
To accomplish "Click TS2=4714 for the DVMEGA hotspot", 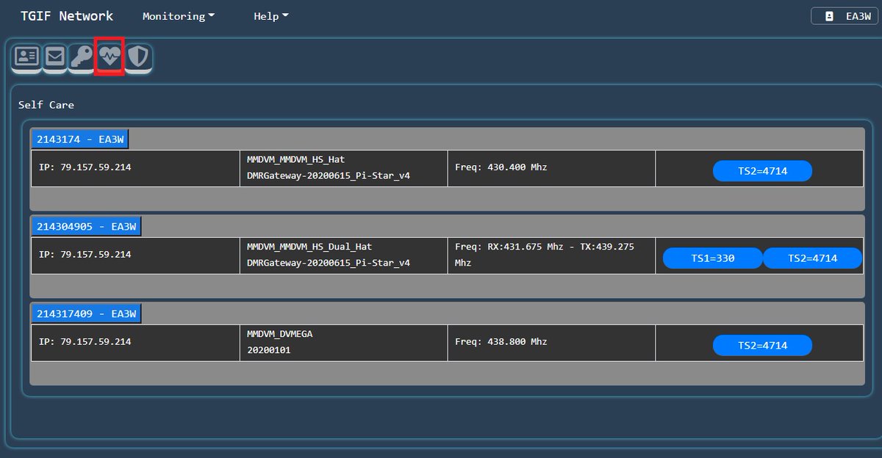I will (762, 346).
